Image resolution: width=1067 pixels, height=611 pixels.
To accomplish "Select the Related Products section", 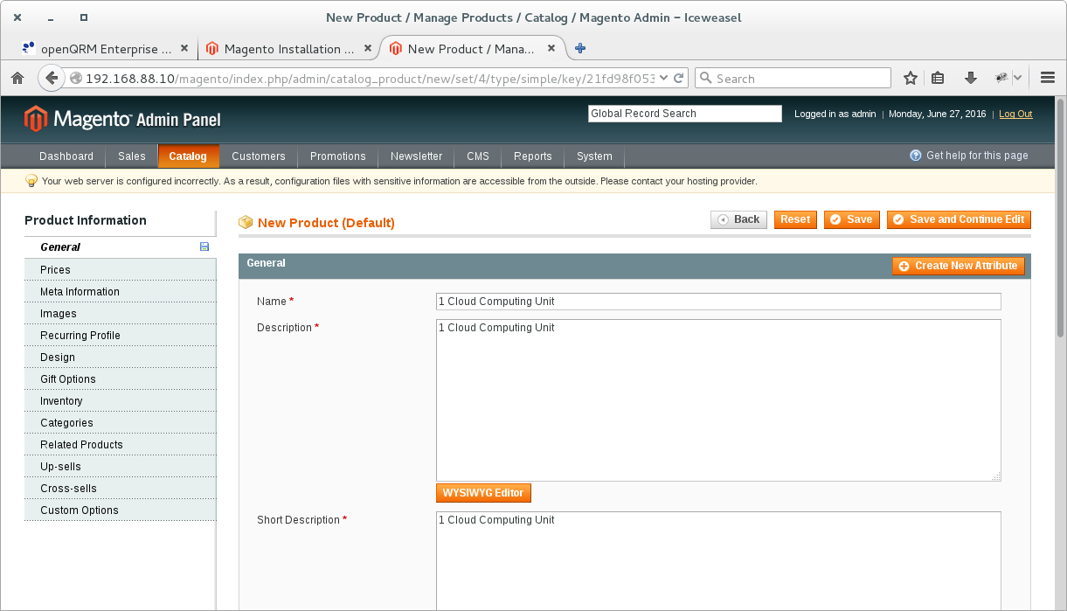I will 120,445.
